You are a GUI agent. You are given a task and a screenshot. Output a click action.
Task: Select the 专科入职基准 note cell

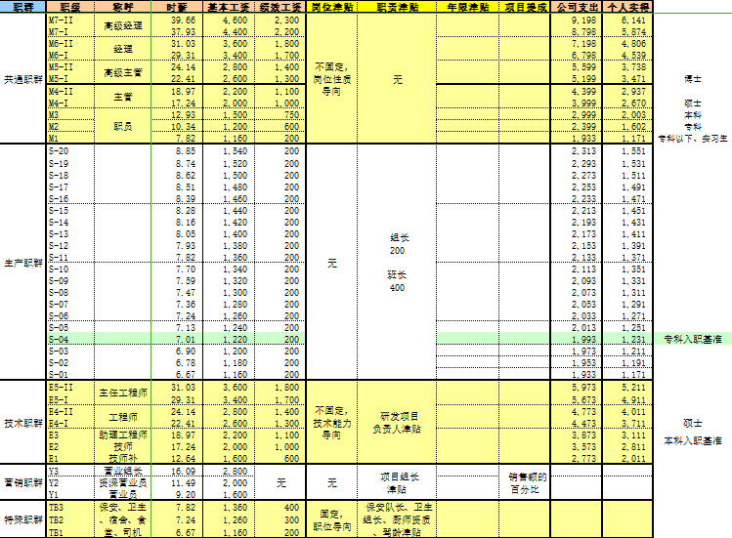[x=692, y=338]
